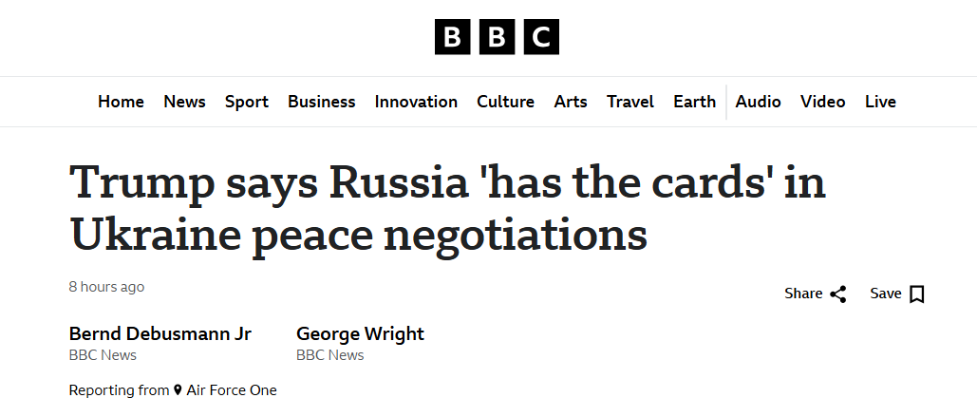Screen dimensions: 977x417
Task: Open the Audio section
Action: (758, 102)
